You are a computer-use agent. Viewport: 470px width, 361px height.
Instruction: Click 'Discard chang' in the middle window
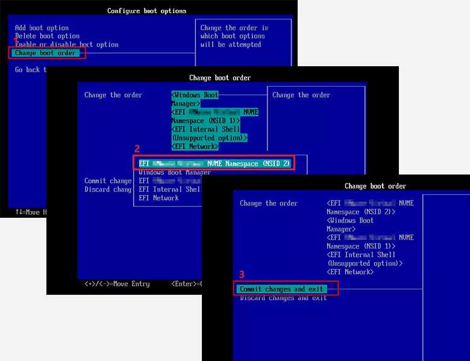pos(108,190)
